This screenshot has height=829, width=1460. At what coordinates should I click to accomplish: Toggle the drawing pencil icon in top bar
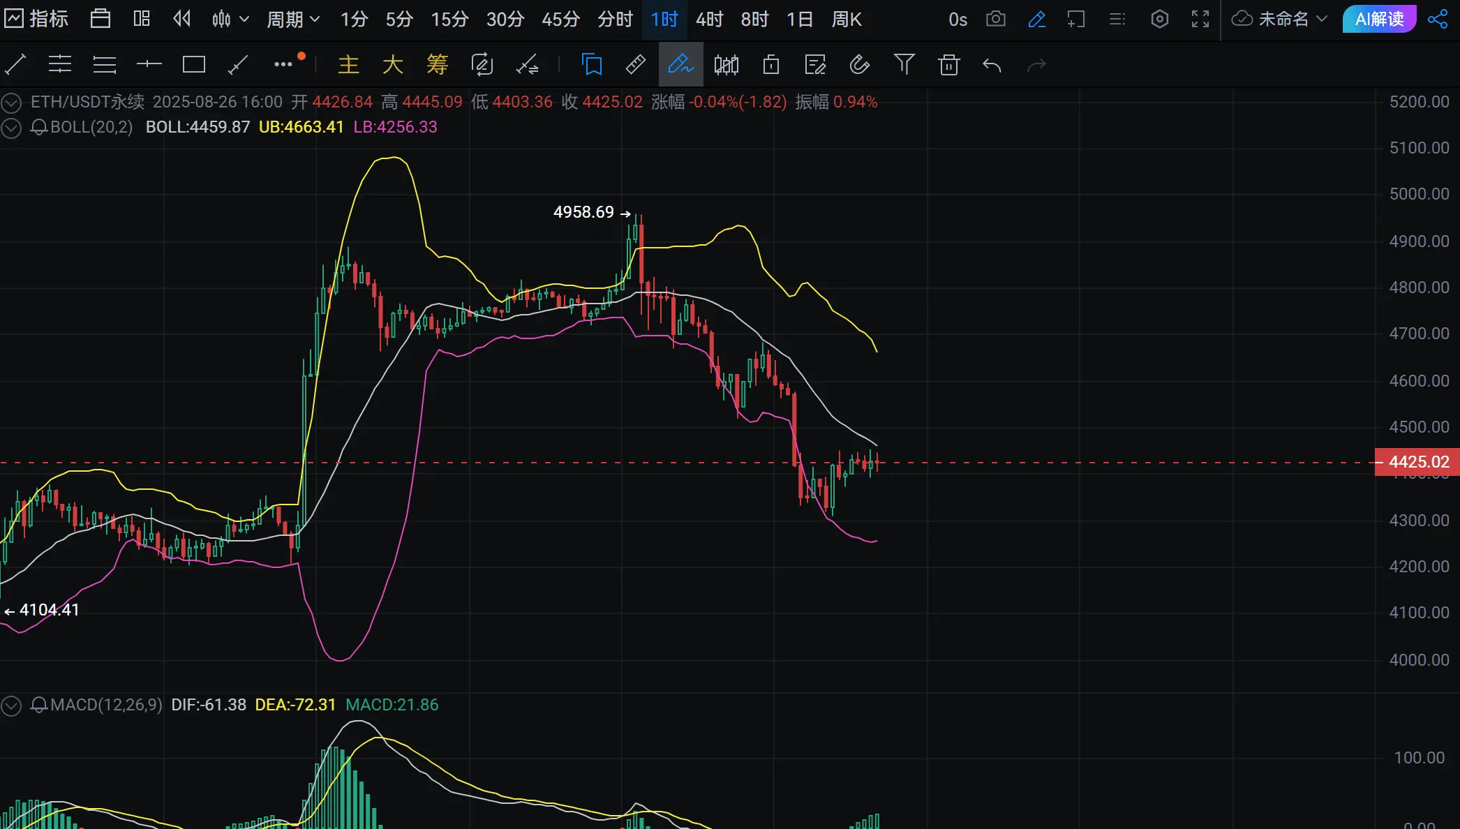point(1037,19)
